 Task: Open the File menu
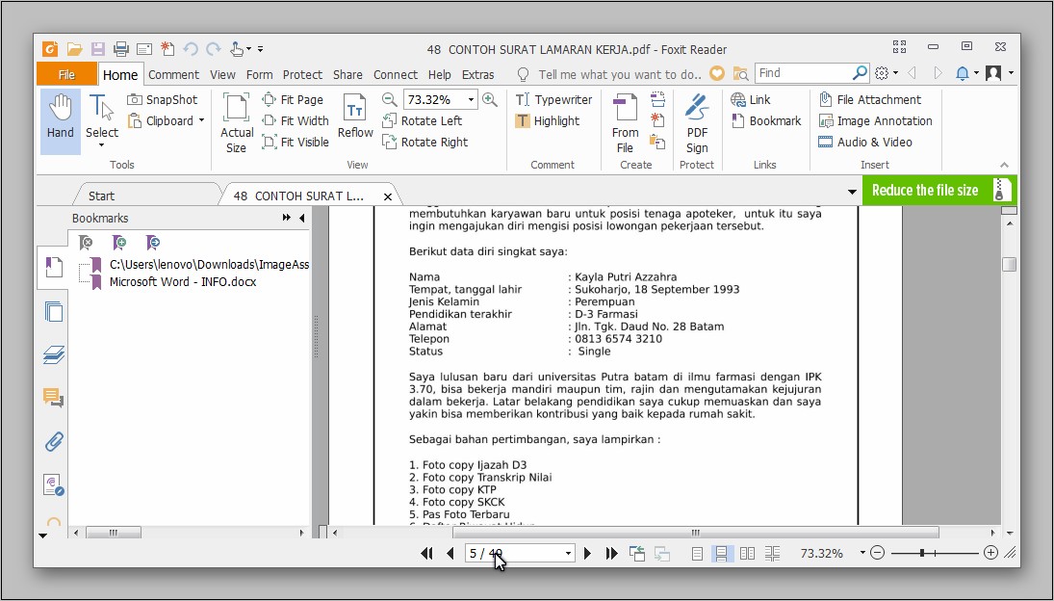coord(66,74)
